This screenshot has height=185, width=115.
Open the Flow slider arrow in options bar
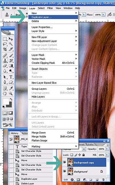pyautogui.click(x=103, y=15)
